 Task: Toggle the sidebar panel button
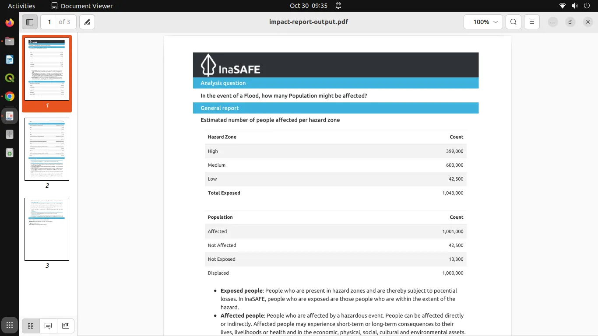[x=30, y=22]
